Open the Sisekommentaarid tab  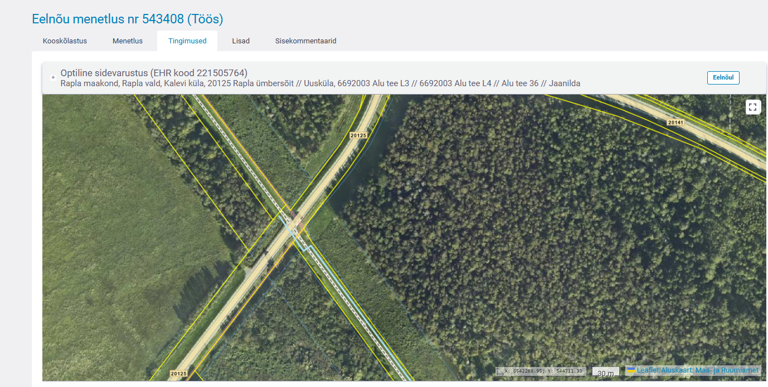(x=305, y=41)
